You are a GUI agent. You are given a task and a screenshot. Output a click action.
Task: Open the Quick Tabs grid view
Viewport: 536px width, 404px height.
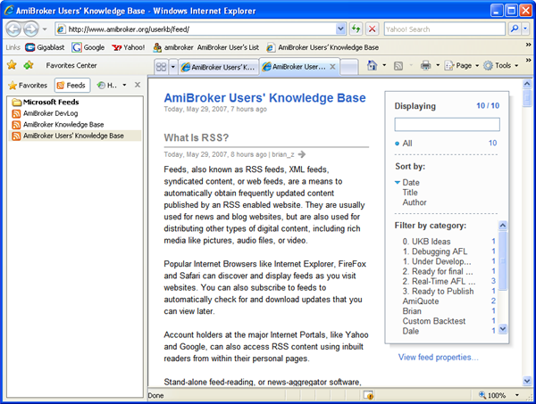(x=161, y=67)
